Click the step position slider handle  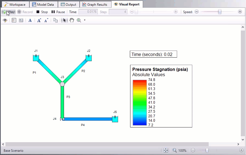pos(136,12)
